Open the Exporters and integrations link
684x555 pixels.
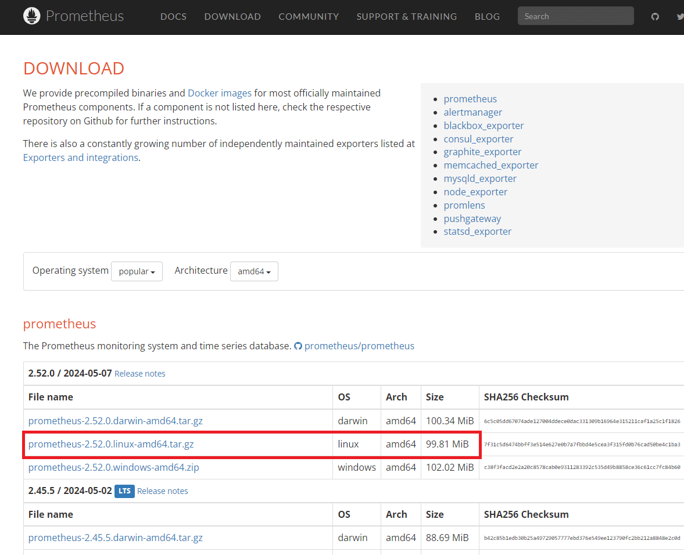(81, 157)
